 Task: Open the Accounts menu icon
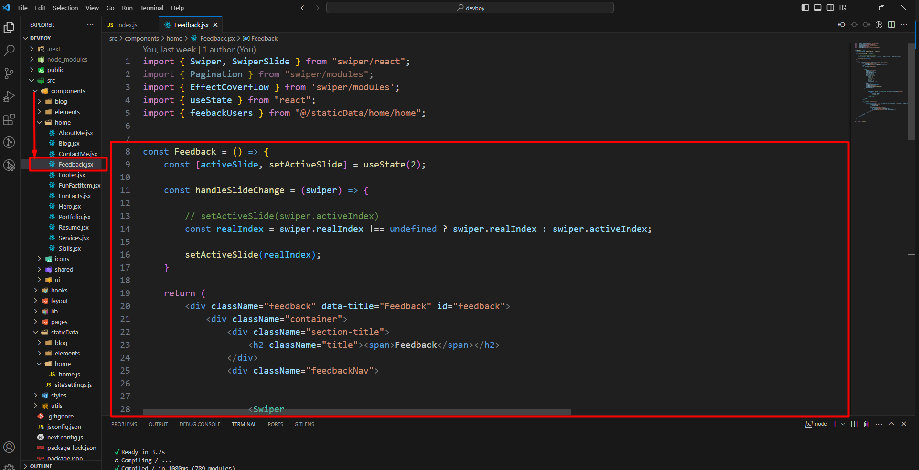tap(9, 447)
